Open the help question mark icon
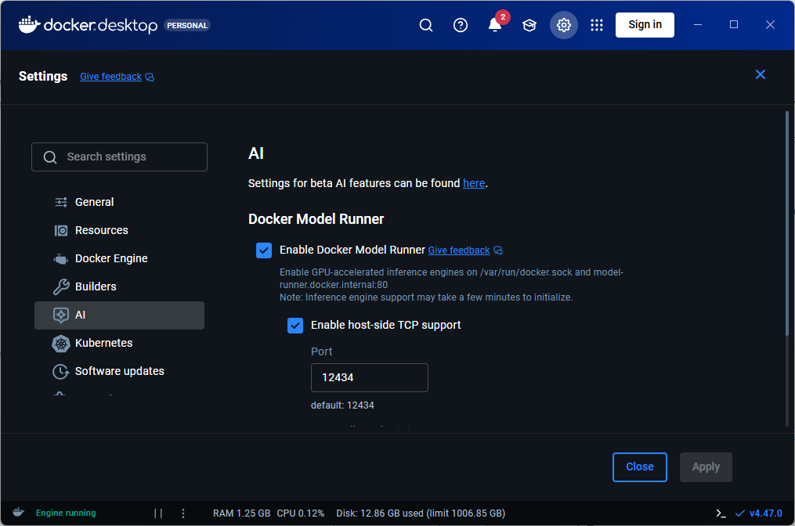The width and height of the screenshot is (795, 526). [461, 25]
